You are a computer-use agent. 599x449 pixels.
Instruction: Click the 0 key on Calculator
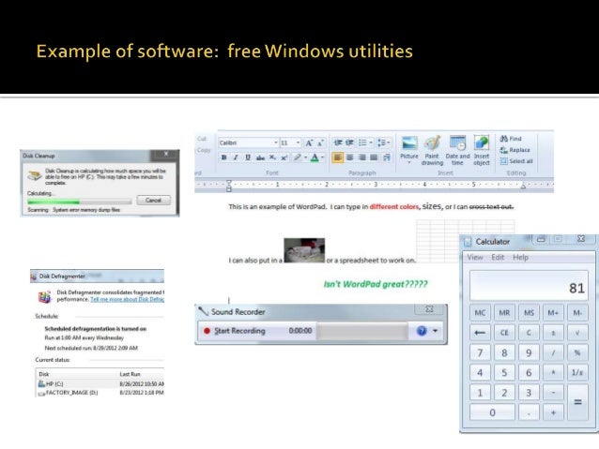click(x=492, y=412)
